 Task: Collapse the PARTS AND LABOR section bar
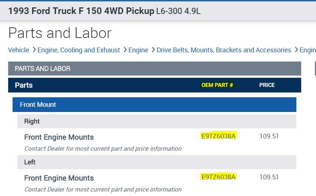(x=154, y=69)
